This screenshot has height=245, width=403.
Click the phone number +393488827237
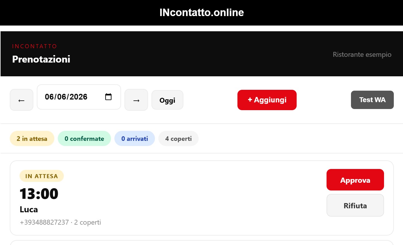[44, 222]
